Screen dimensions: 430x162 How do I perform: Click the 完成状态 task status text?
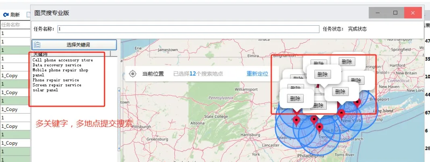tap(357, 29)
